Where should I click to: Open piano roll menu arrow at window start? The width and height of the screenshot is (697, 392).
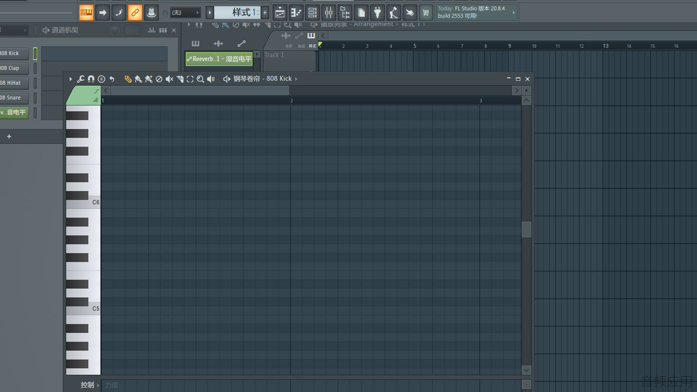click(x=71, y=79)
